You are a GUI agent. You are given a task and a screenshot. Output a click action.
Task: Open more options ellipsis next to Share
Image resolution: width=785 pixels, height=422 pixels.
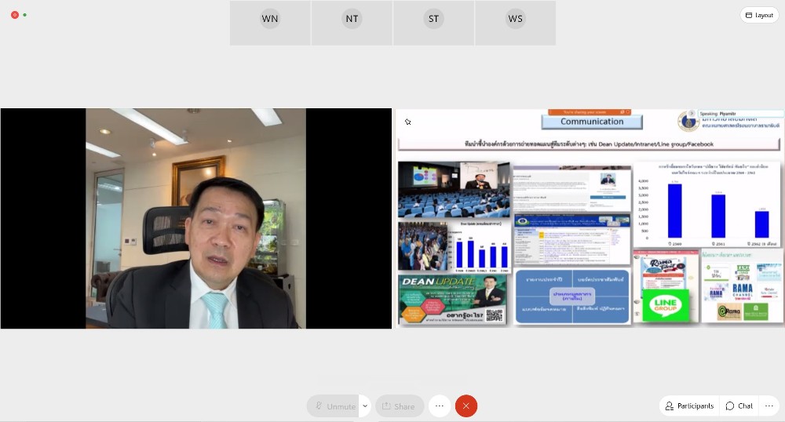440,406
